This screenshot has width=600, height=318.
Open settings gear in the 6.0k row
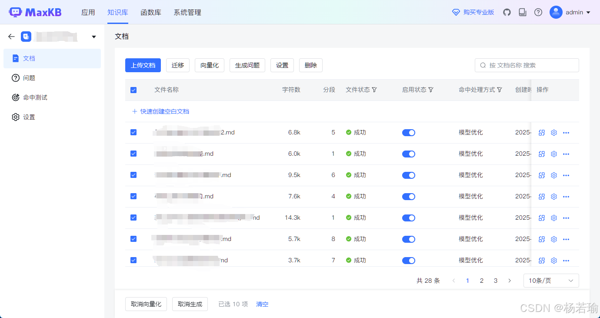tap(554, 154)
